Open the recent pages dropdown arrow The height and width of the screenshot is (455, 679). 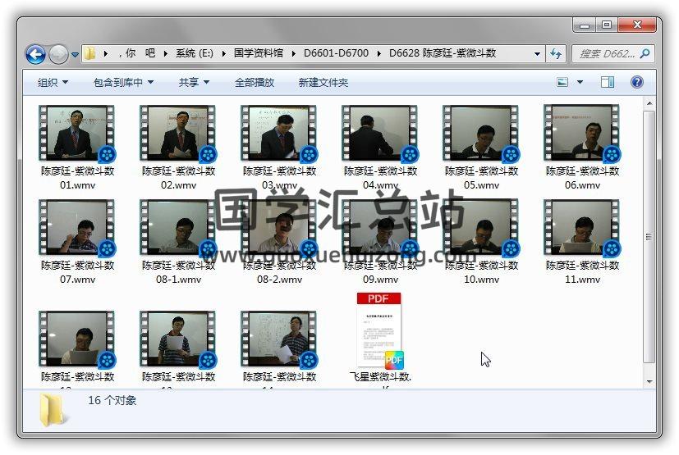[75, 55]
